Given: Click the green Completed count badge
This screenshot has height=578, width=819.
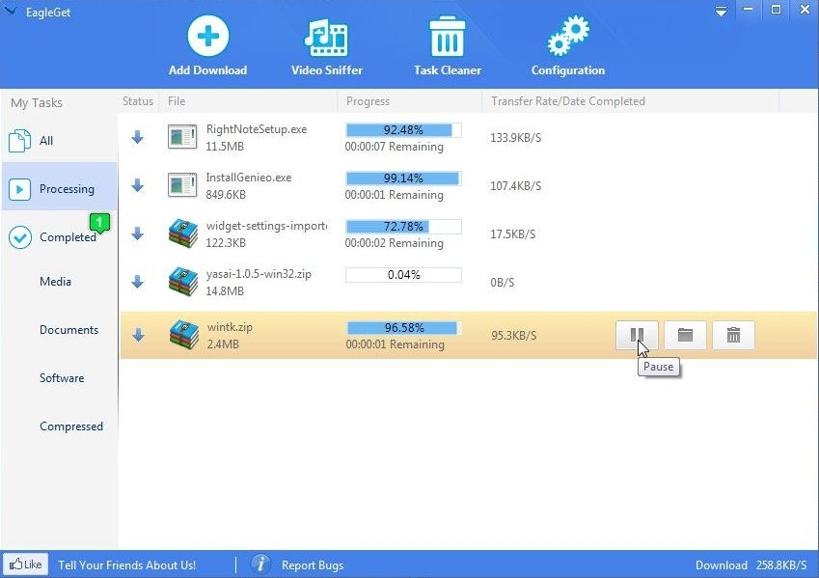Looking at the screenshot, I should pyautogui.click(x=99, y=223).
